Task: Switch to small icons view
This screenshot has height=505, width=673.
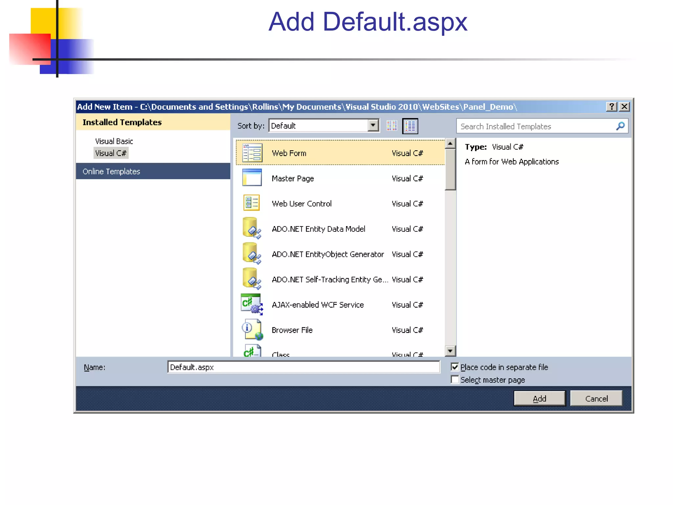Action: [392, 126]
